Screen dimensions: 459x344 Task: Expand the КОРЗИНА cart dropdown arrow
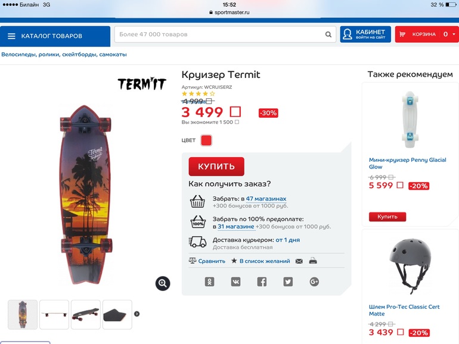point(454,34)
